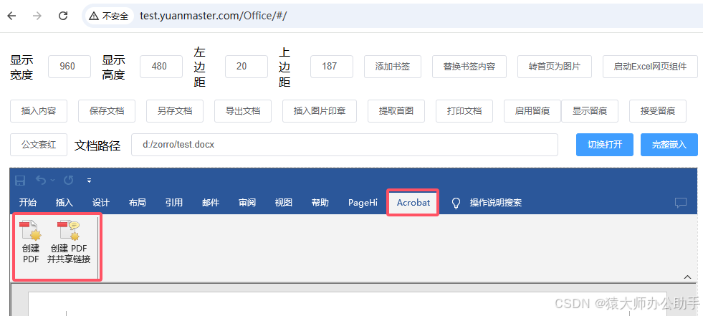Click the 插入图片印章 button
This screenshot has width=703, height=316.
click(320, 111)
